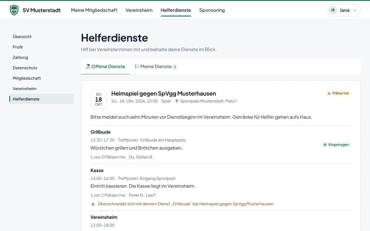Open Zahlung in the sidebar

[42, 57]
